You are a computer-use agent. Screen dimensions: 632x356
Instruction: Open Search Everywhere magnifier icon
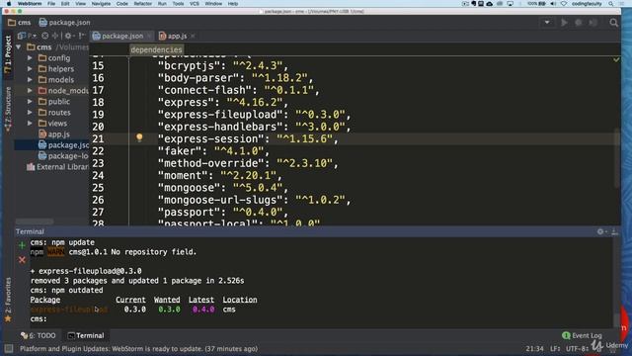click(x=613, y=23)
